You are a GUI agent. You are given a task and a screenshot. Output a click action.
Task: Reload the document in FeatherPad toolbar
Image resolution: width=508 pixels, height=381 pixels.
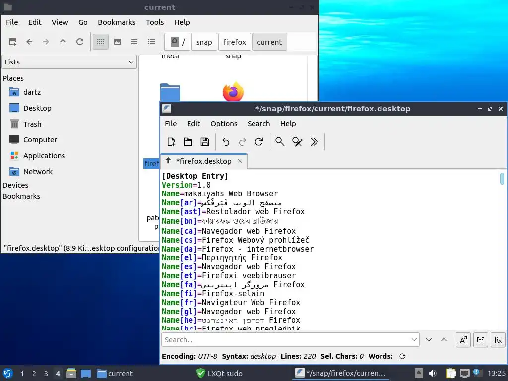[x=259, y=142]
